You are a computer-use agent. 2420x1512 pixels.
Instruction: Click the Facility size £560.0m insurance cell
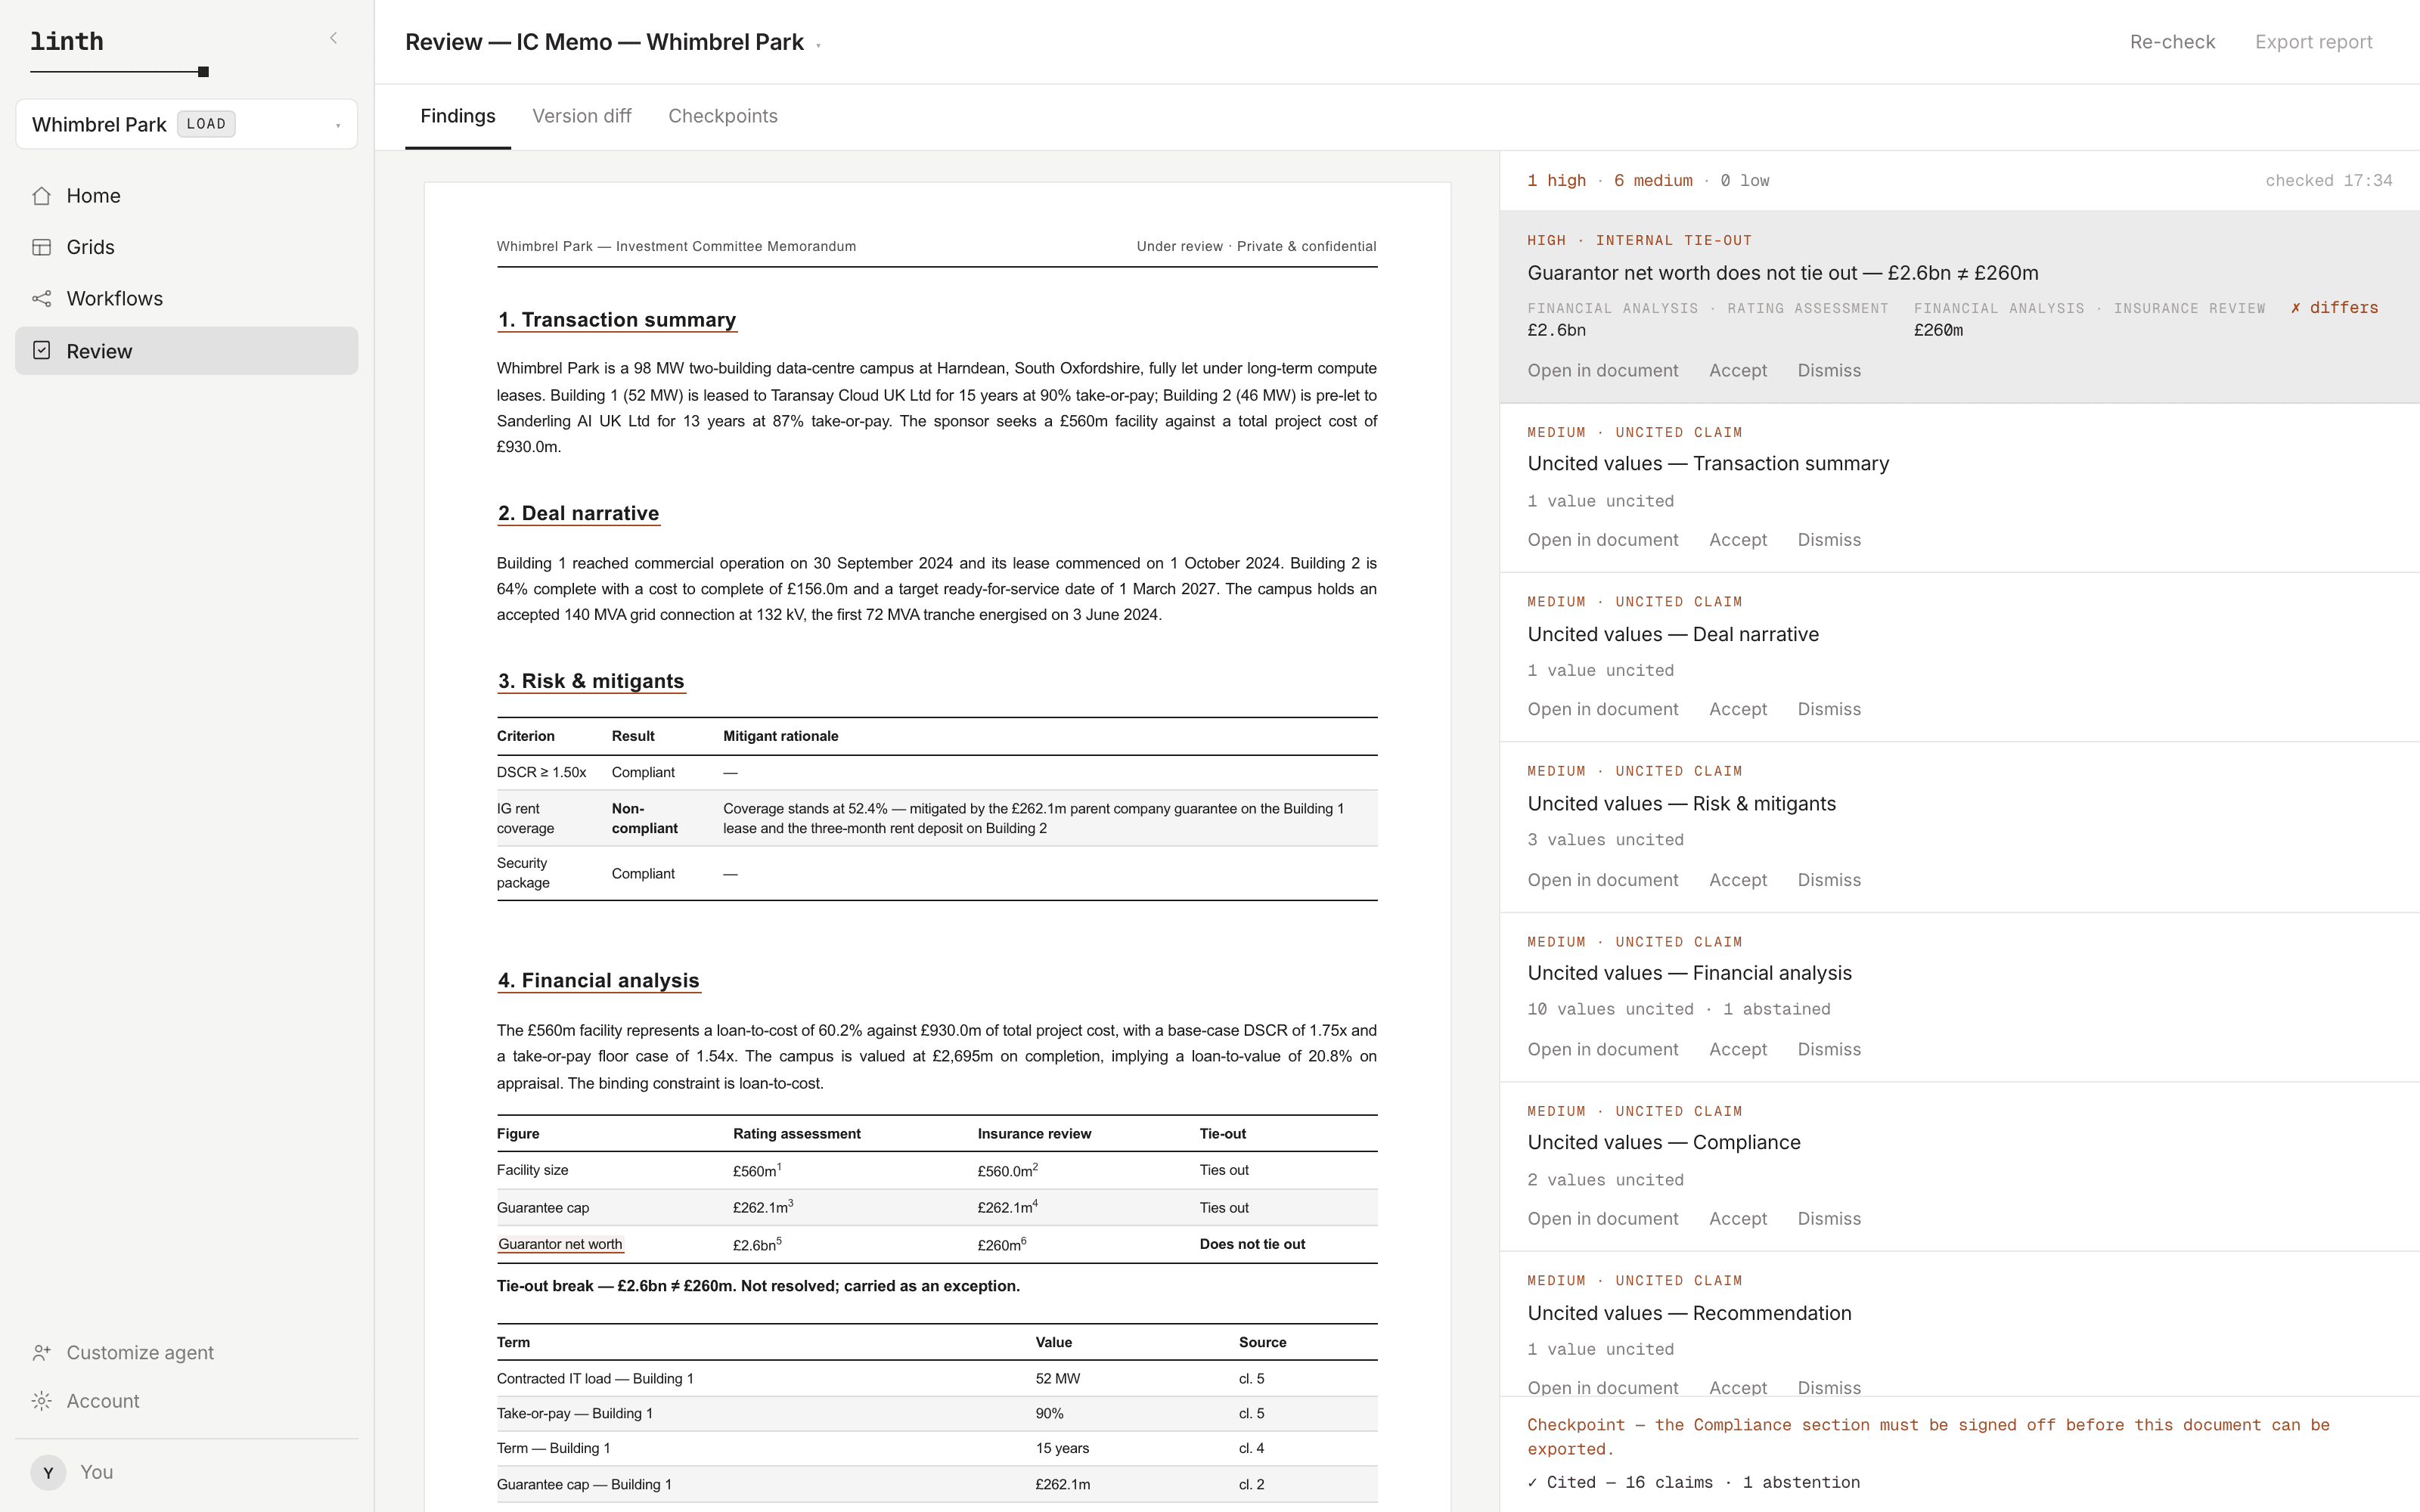1008,1170
